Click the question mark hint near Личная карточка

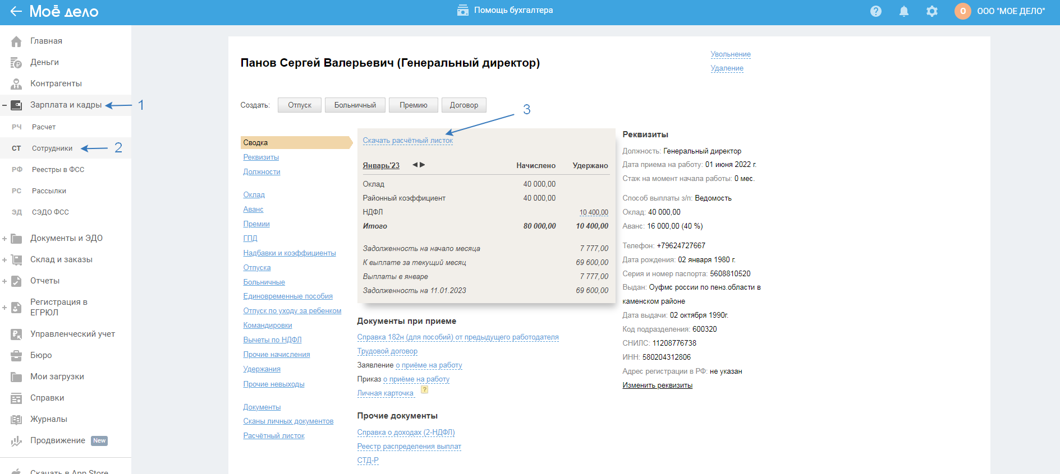[x=425, y=390]
